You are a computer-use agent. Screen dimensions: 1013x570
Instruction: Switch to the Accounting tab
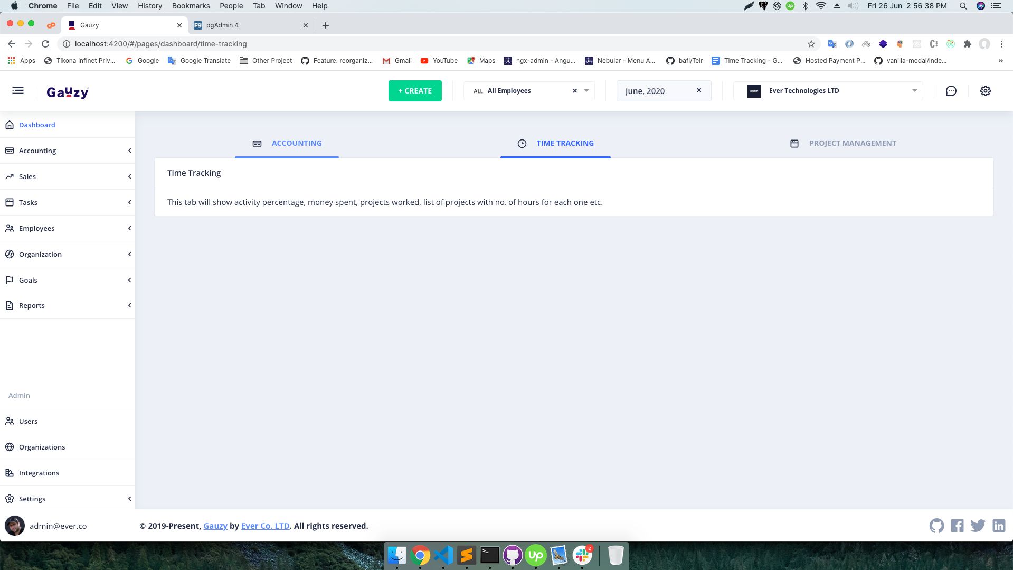click(287, 143)
